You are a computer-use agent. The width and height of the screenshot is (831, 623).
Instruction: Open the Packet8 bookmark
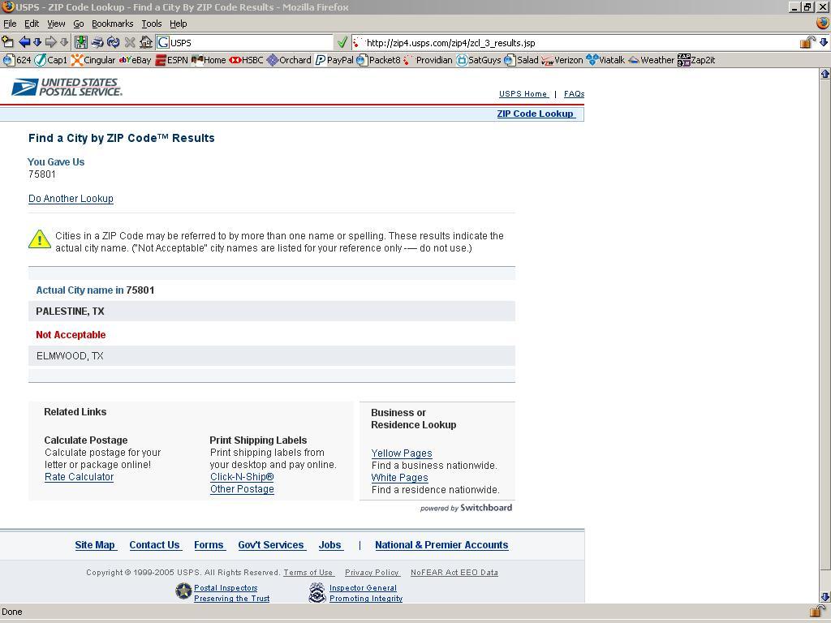378,60
